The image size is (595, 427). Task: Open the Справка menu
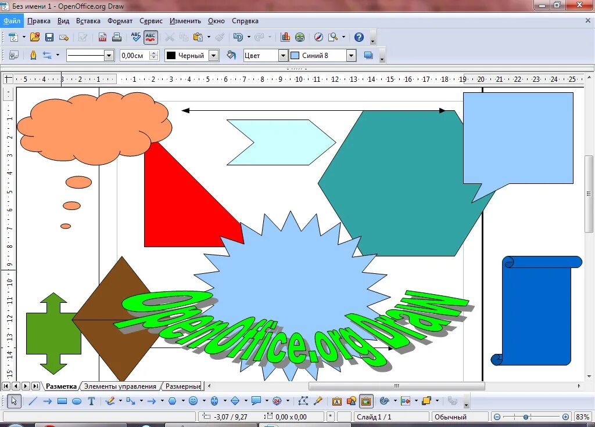(245, 21)
